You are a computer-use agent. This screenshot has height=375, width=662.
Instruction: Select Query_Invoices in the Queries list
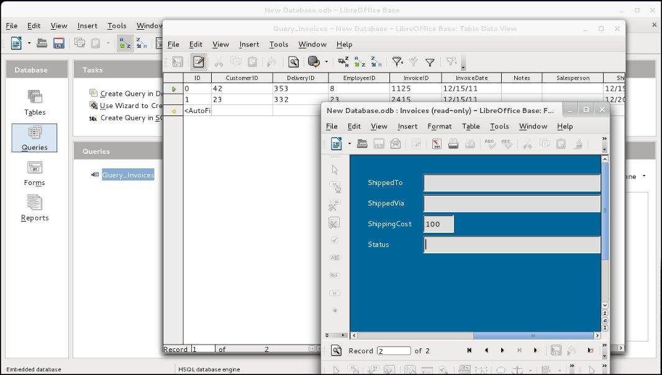127,175
